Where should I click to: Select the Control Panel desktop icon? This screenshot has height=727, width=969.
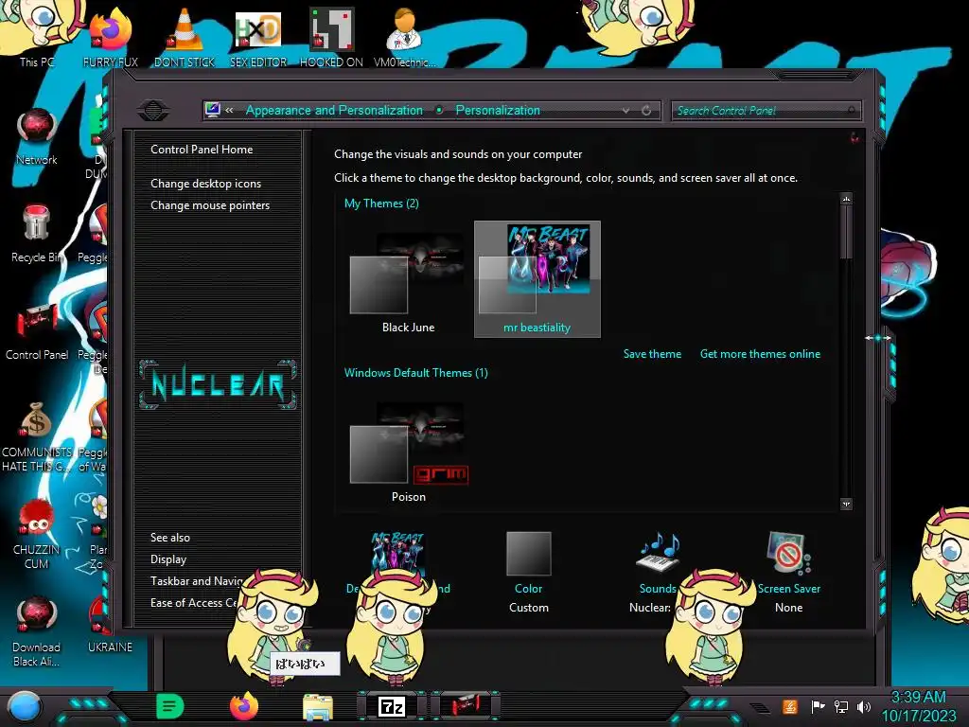(37, 331)
